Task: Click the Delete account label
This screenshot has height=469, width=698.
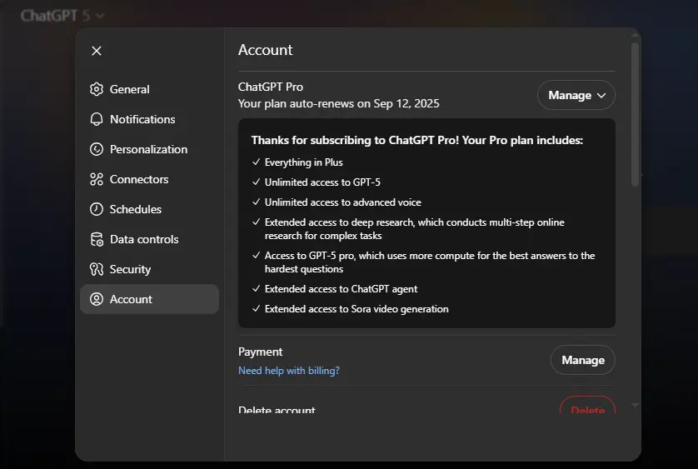Action: point(277,409)
